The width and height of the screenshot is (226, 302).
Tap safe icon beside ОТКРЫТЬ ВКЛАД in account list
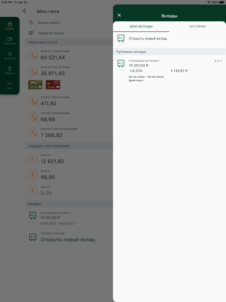[x=33, y=237]
